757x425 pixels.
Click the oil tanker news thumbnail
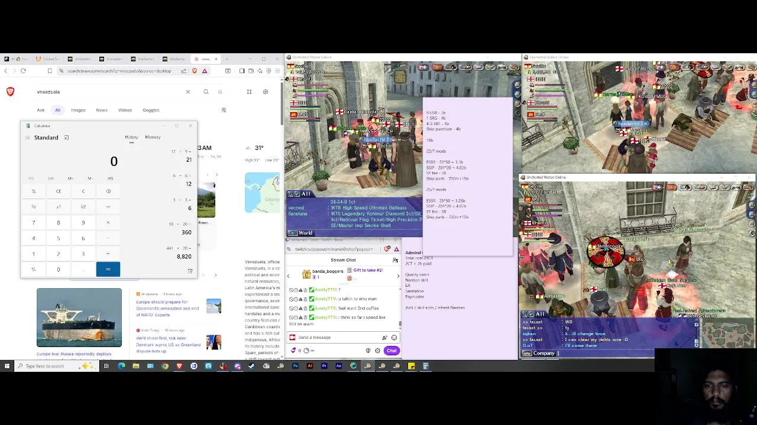[79, 318]
